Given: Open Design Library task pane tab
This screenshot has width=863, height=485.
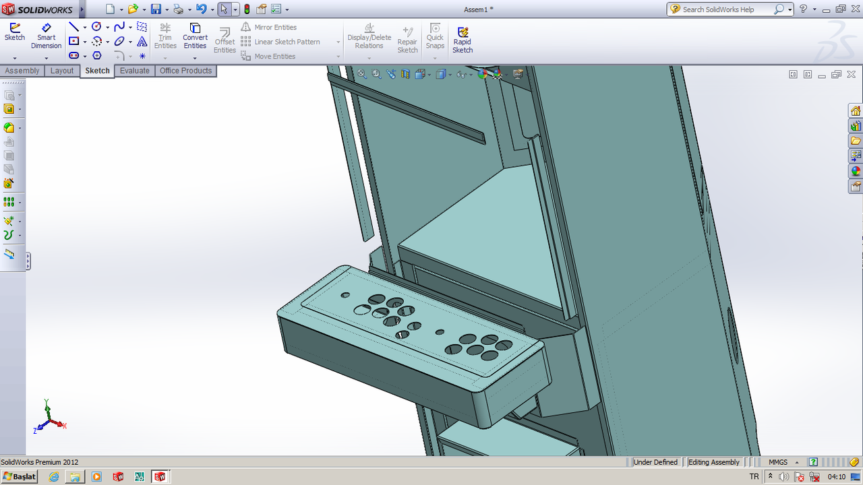Looking at the screenshot, I should (856, 126).
